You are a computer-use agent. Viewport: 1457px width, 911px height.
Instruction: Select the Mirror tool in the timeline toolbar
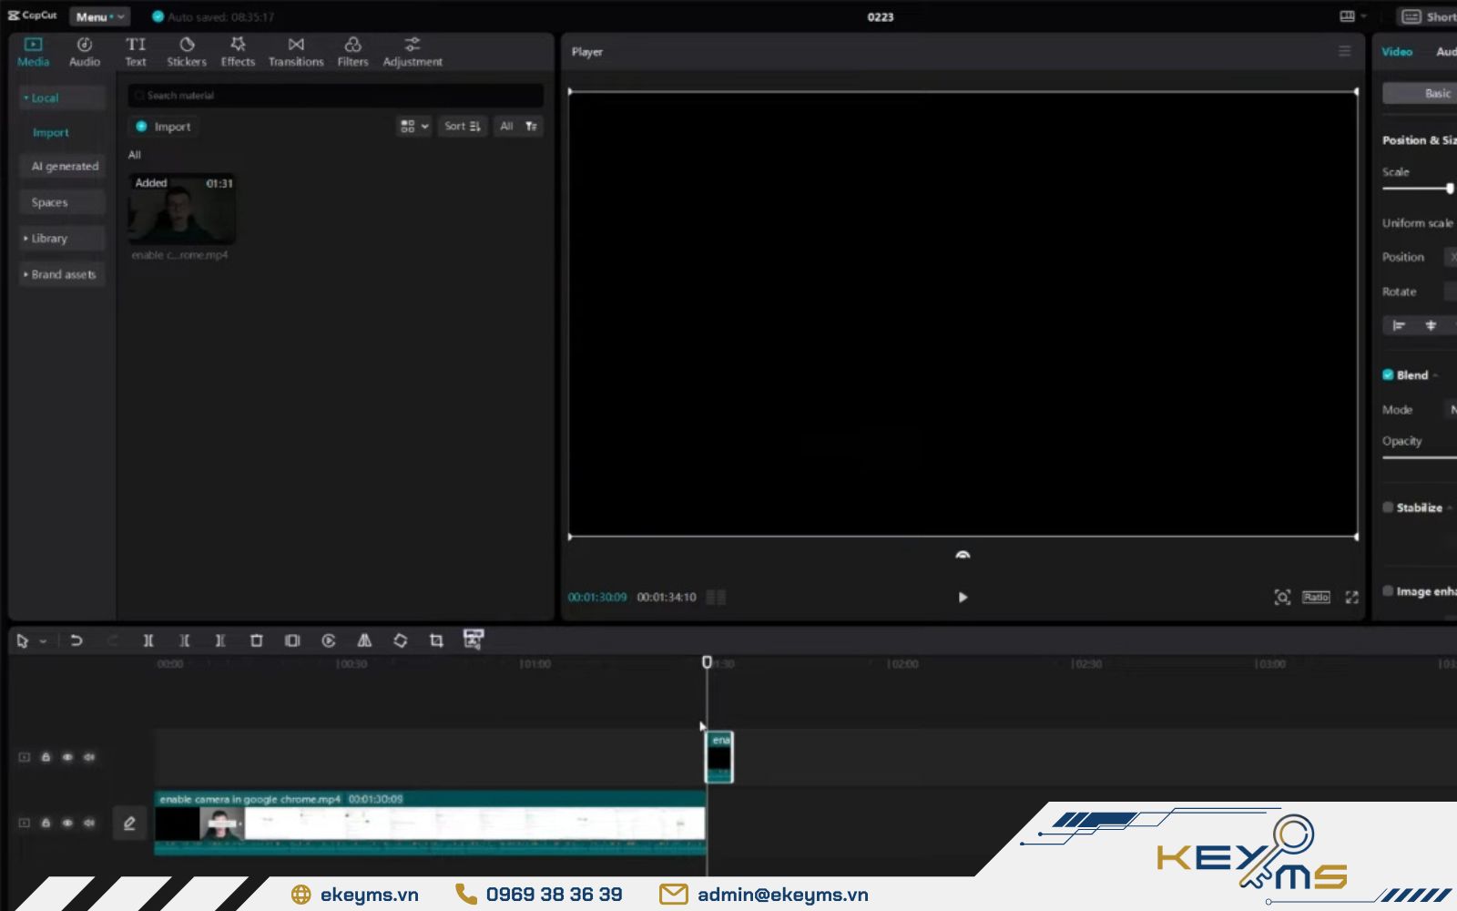[364, 640]
